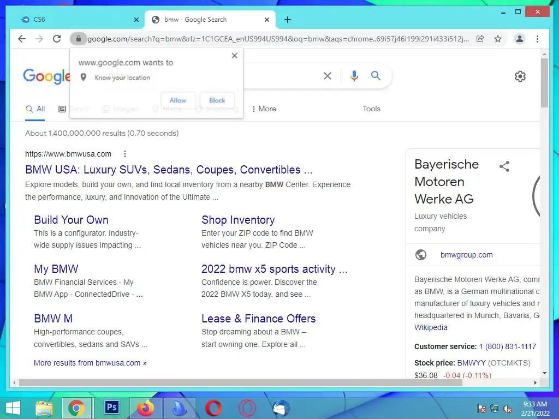Open a new tab
559x419 pixels.
288,20
